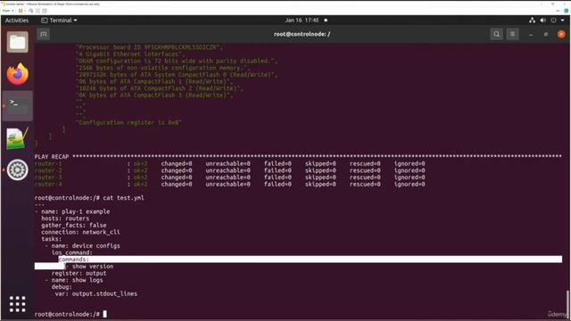
Task: Open the Files app in the dock
Action: point(18,42)
